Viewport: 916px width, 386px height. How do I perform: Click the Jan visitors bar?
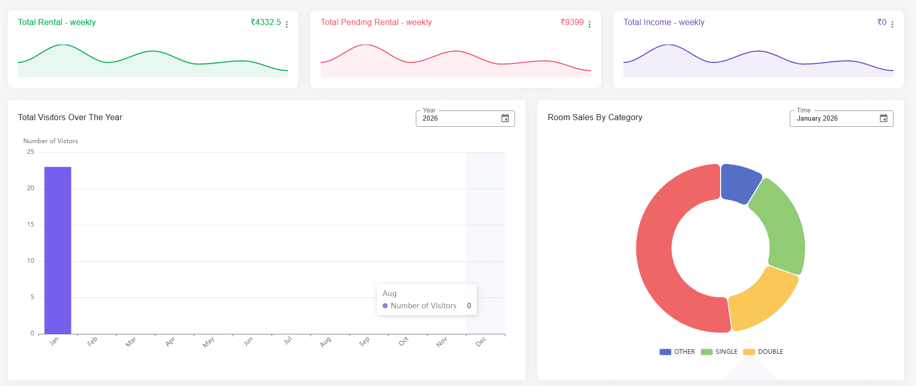click(58, 251)
